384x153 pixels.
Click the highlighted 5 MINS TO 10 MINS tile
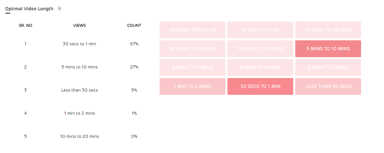(x=328, y=49)
